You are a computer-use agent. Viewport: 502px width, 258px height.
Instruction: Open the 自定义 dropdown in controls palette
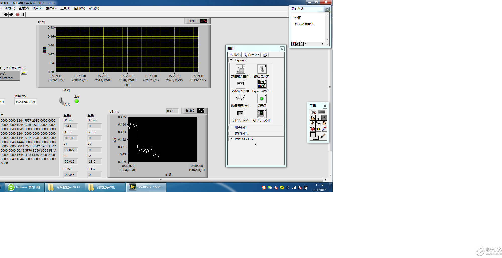tap(251, 55)
